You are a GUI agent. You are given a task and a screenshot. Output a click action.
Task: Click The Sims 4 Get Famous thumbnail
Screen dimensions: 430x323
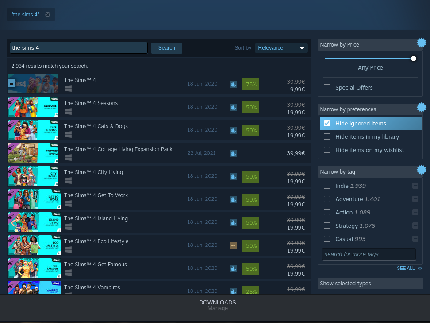coord(34,269)
